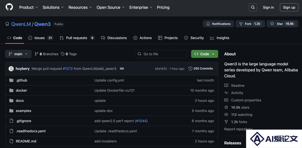Click the Public visibility badge
This screenshot has width=302, height=148.
coord(59,24)
